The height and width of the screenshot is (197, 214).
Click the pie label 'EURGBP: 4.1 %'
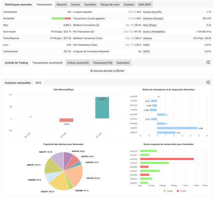coord(82,191)
